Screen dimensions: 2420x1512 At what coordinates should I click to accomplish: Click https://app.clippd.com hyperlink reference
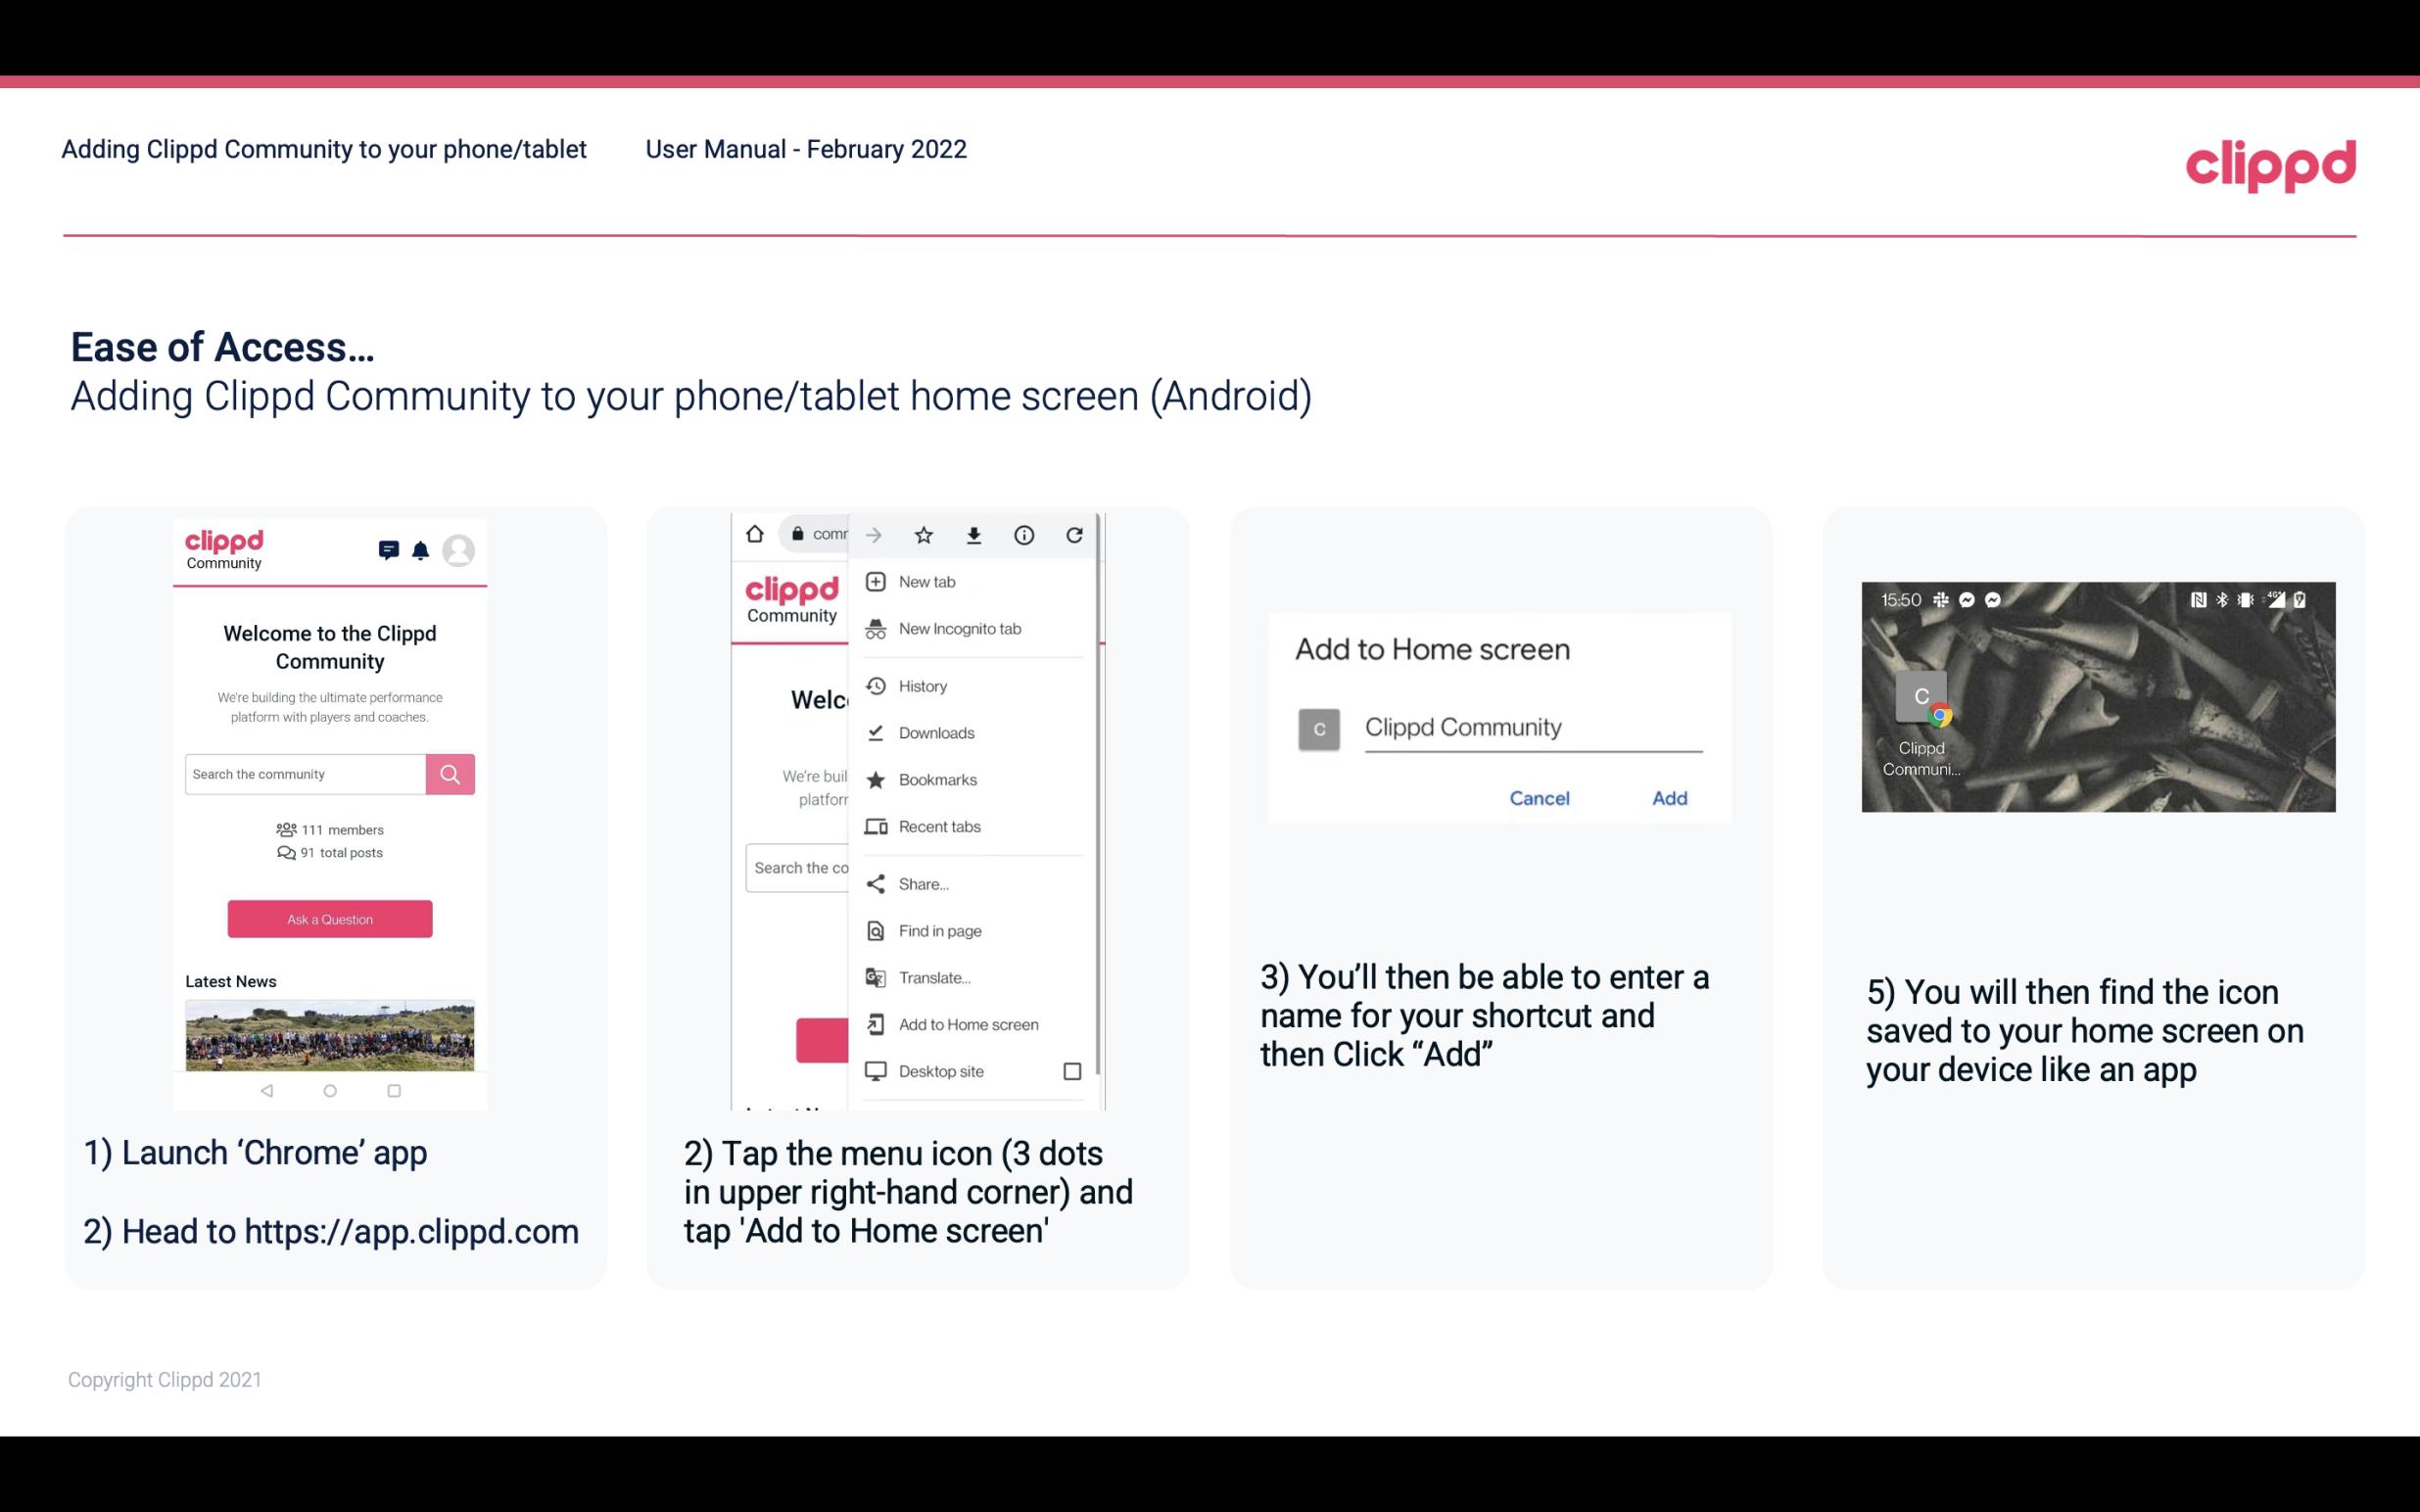(x=413, y=1230)
